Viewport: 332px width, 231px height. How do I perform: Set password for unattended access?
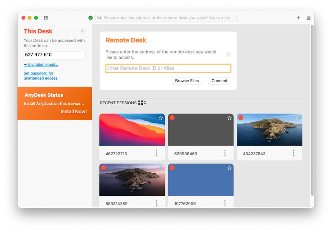[x=42, y=76]
